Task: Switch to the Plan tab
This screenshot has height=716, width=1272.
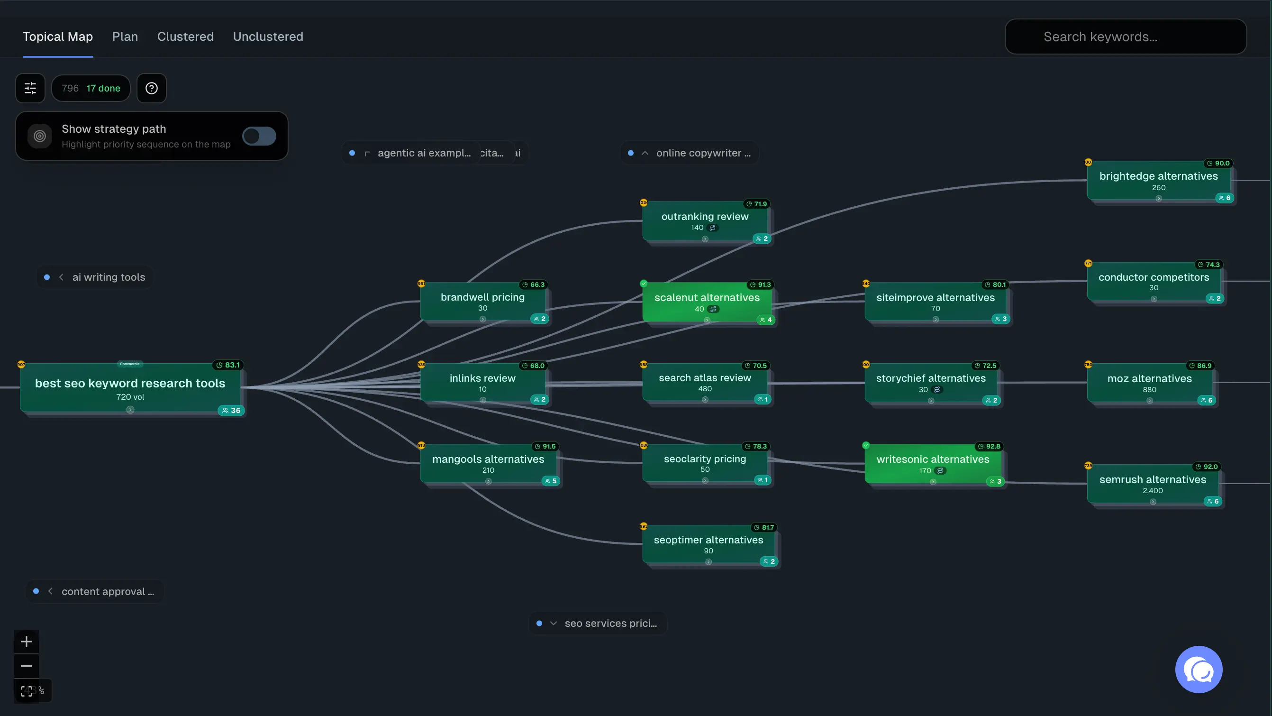Action: 125,37
